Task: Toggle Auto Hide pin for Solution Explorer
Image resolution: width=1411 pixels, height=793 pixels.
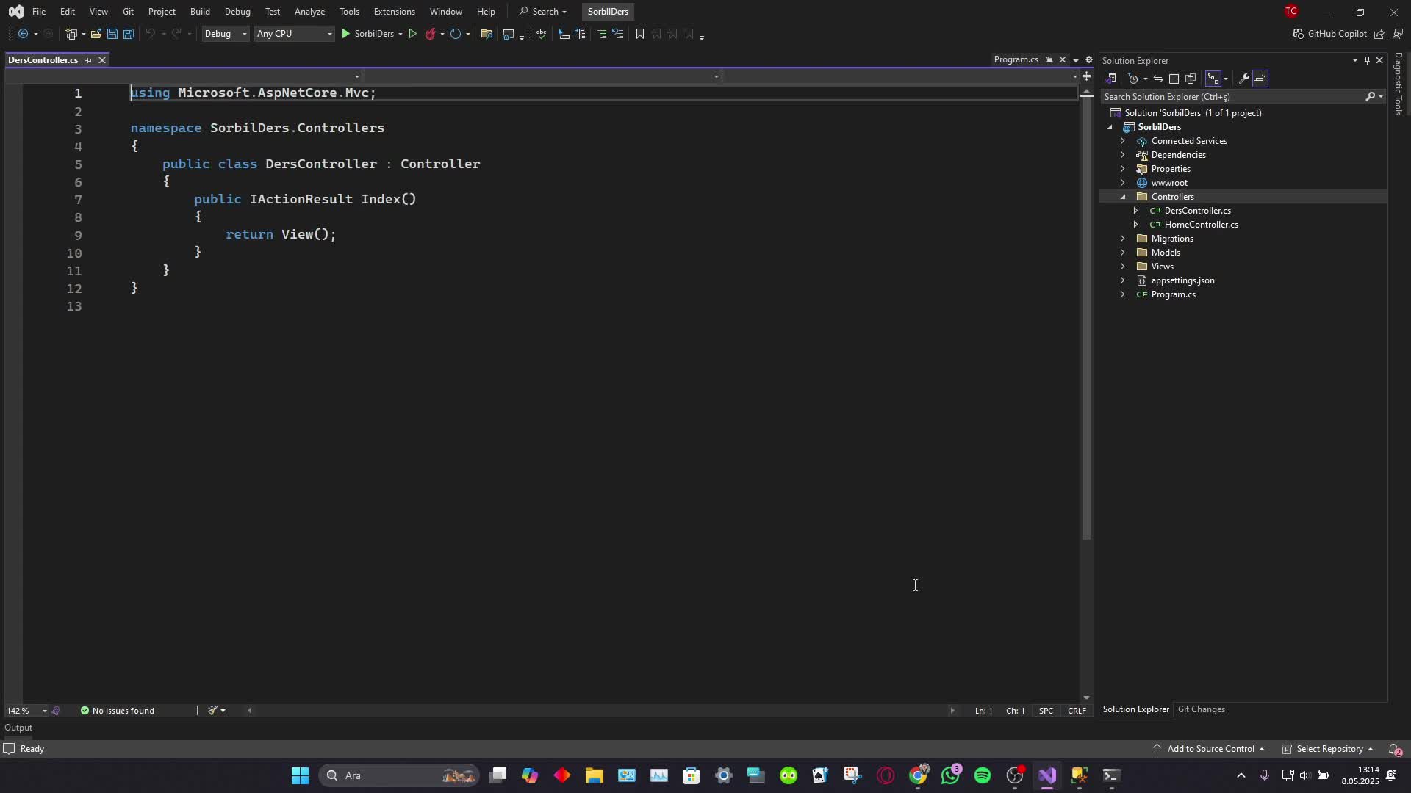Action: (1367, 60)
